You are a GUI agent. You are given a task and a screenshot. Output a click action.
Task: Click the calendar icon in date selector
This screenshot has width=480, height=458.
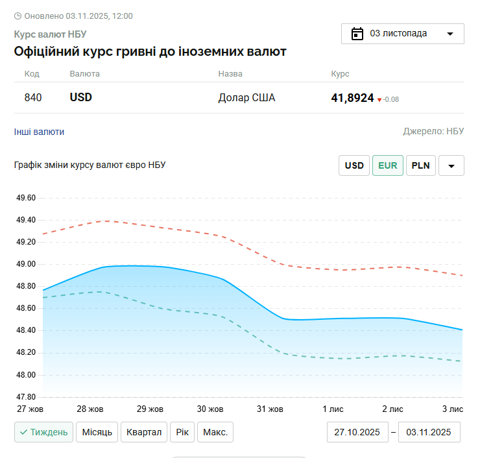(357, 34)
